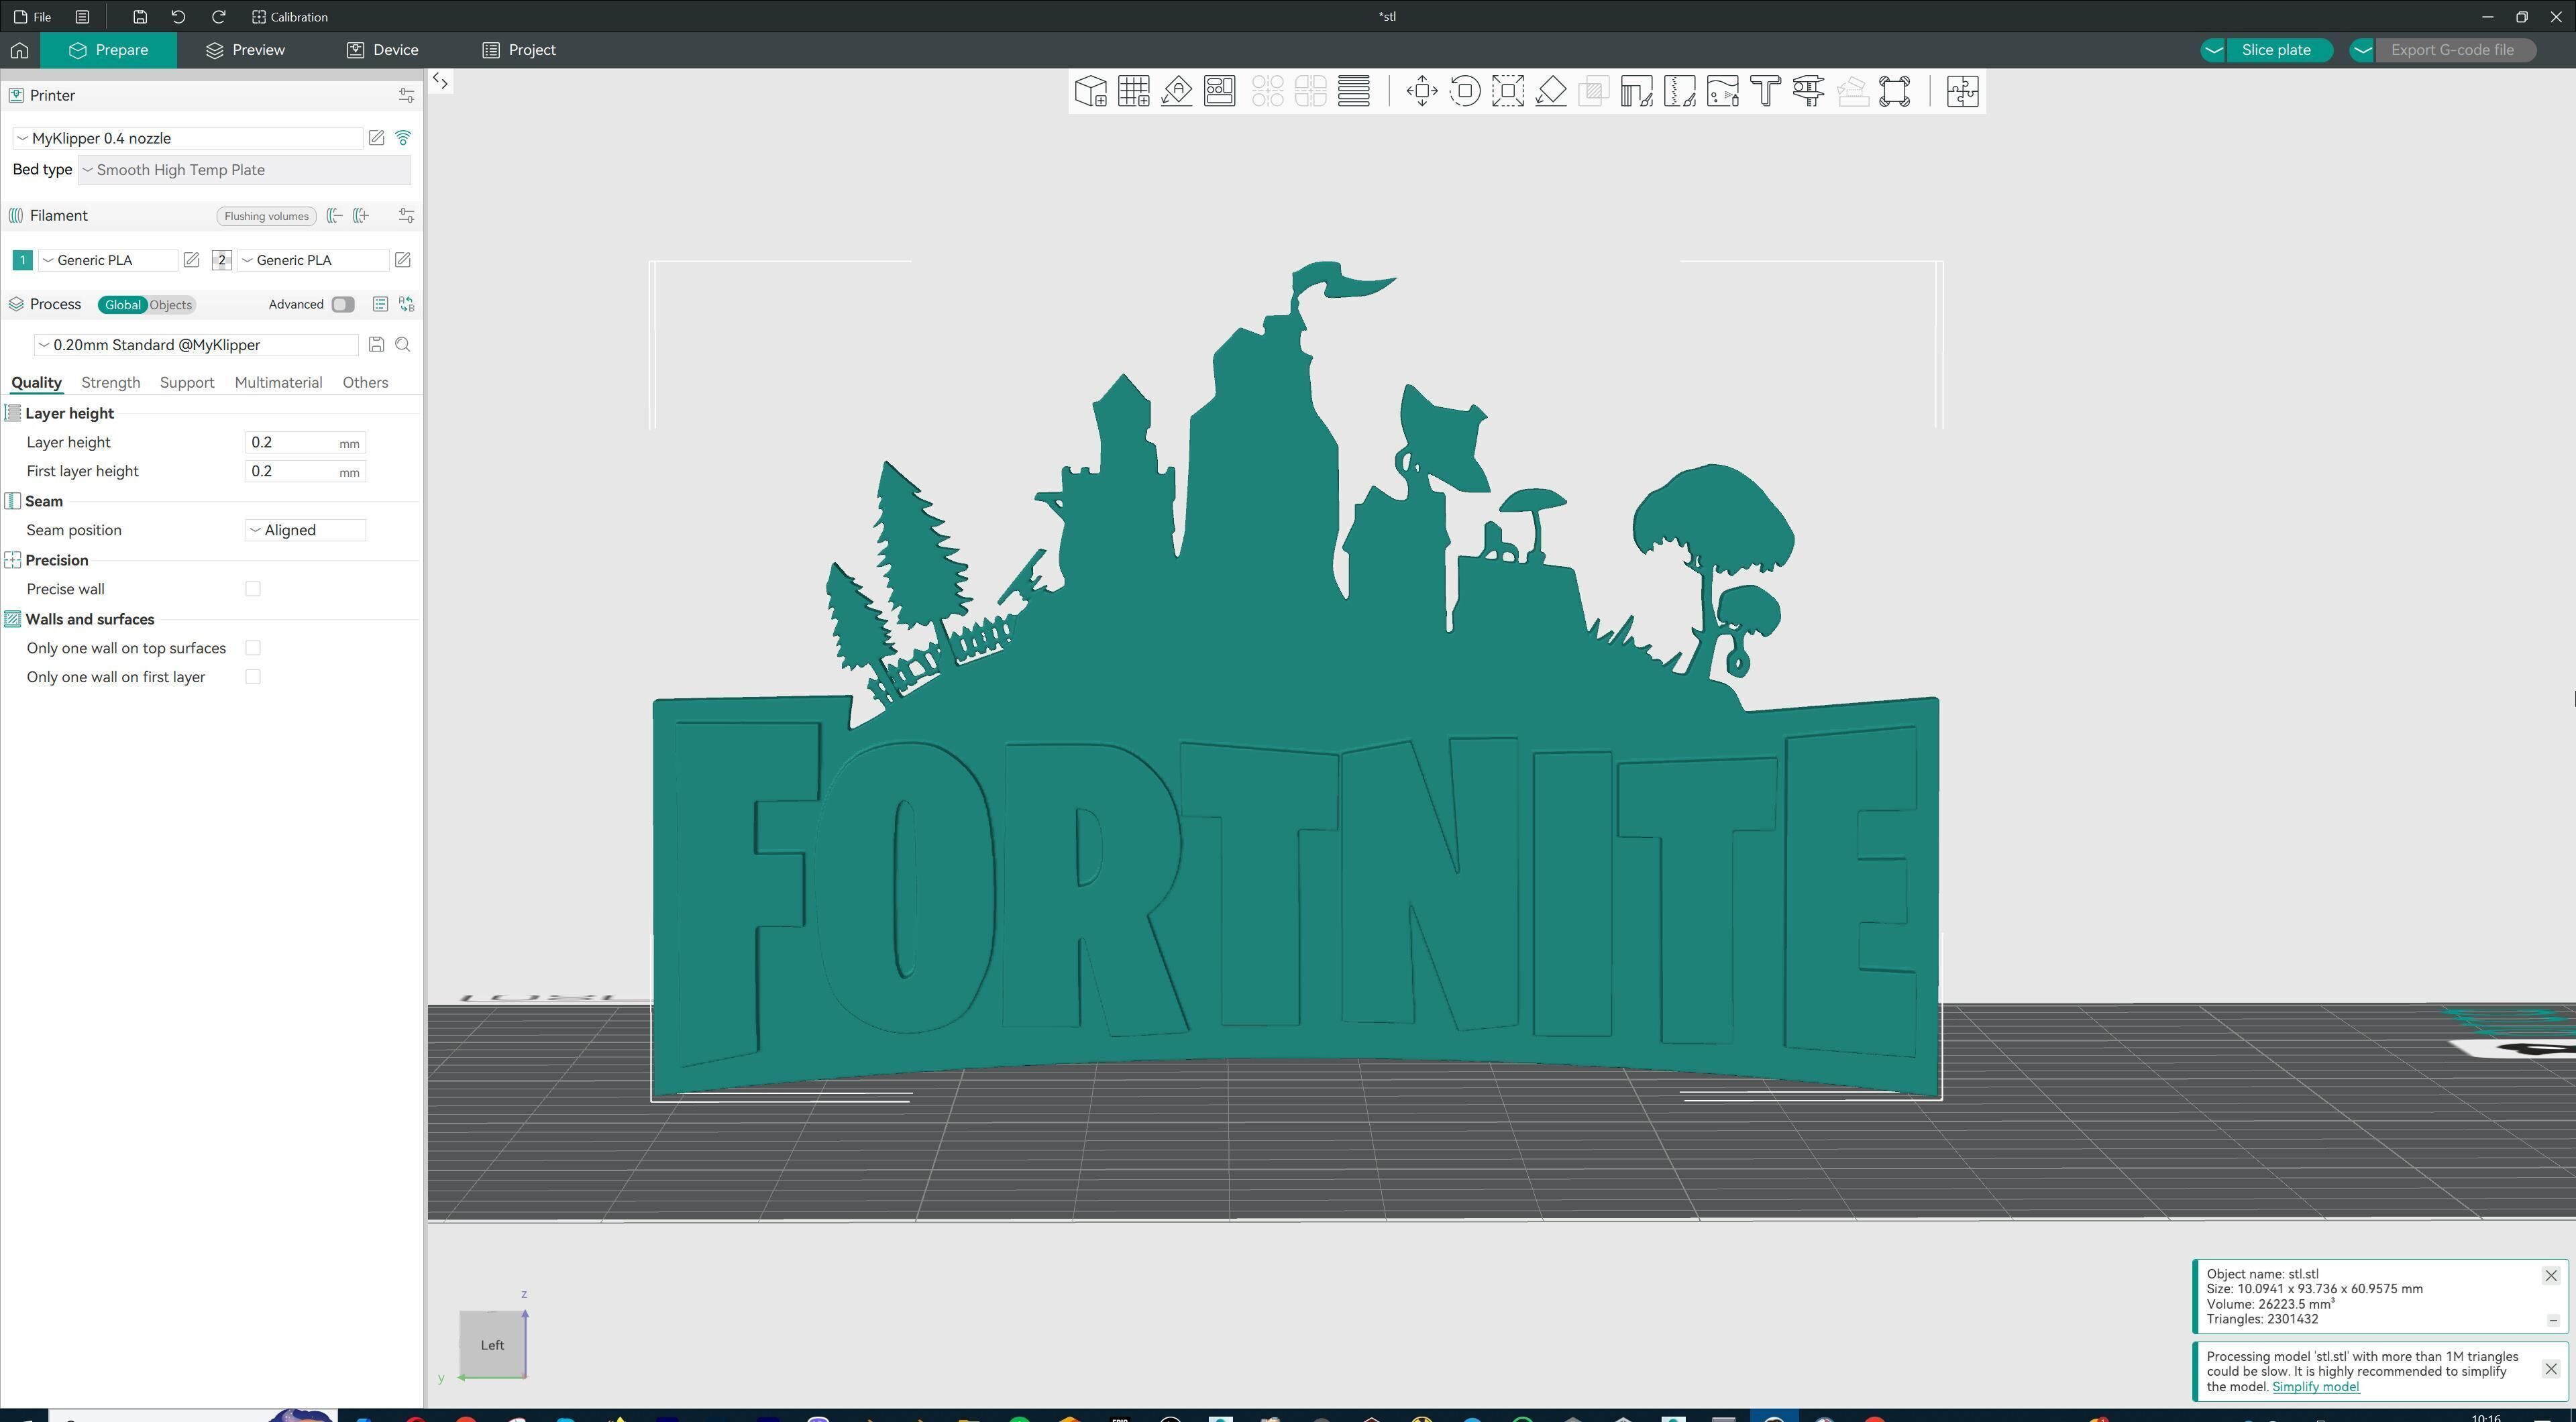Click the corner-pads square icon in the toolbar
This screenshot has width=2576, height=1422.
(1895, 91)
